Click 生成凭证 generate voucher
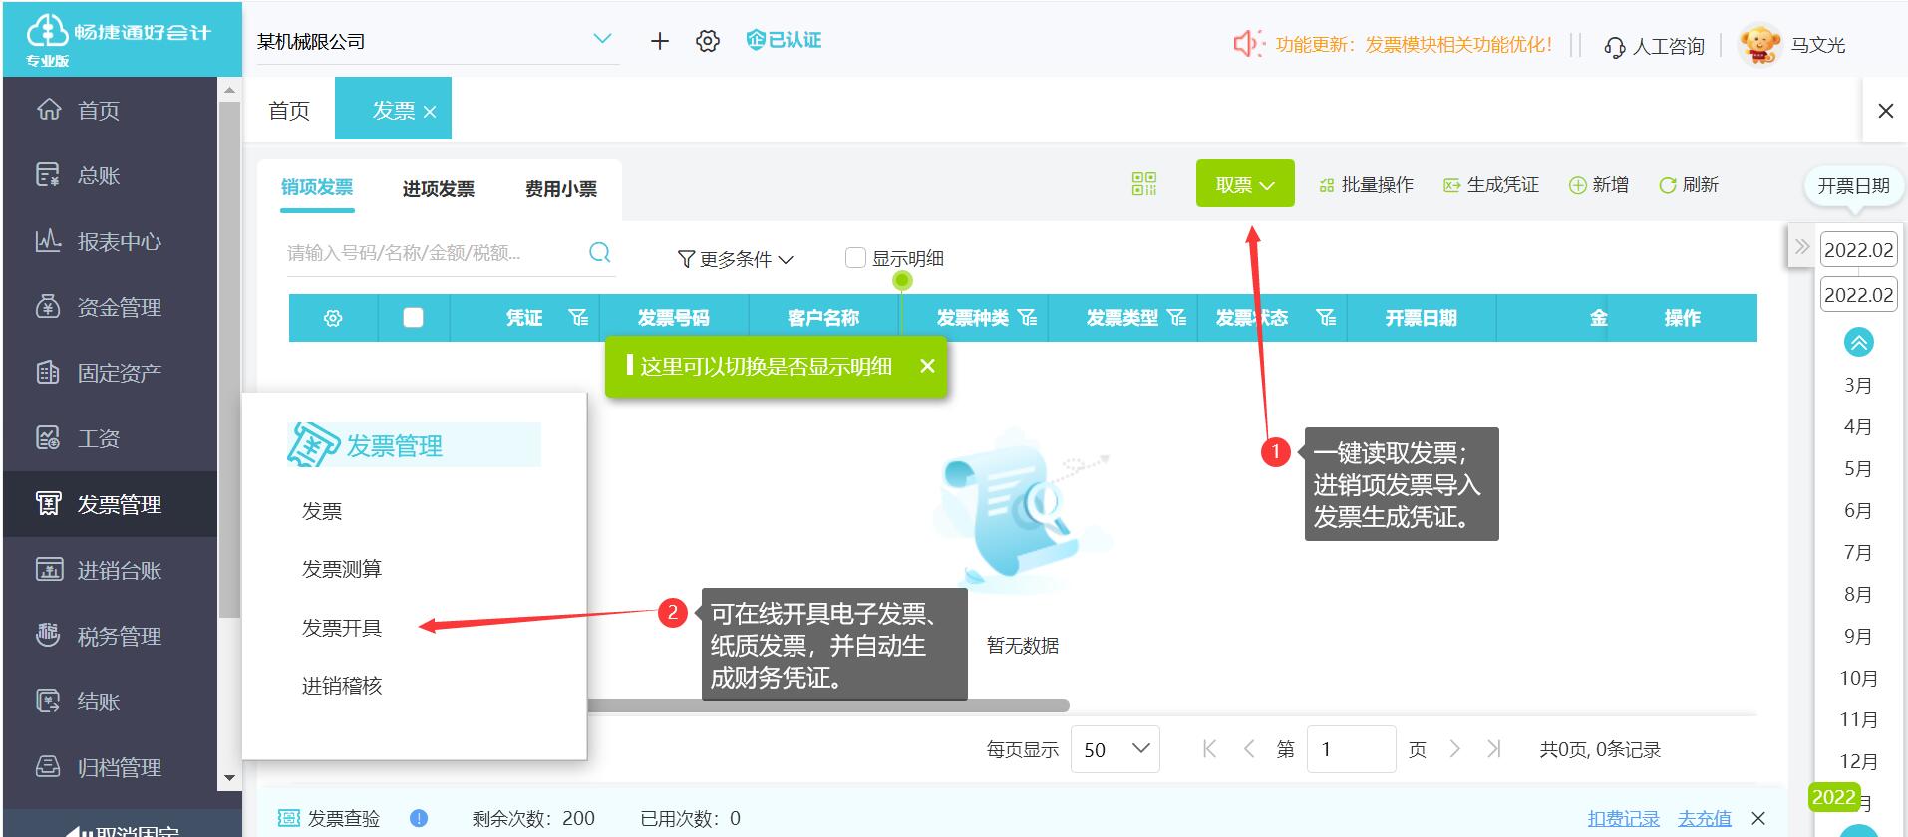This screenshot has width=1908, height=837. pyautogui.click(x=1491, y=185)
